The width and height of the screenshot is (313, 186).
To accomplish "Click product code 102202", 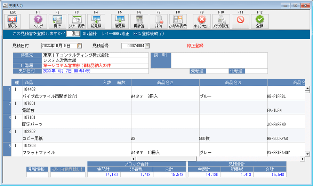I will coord(29,132).
